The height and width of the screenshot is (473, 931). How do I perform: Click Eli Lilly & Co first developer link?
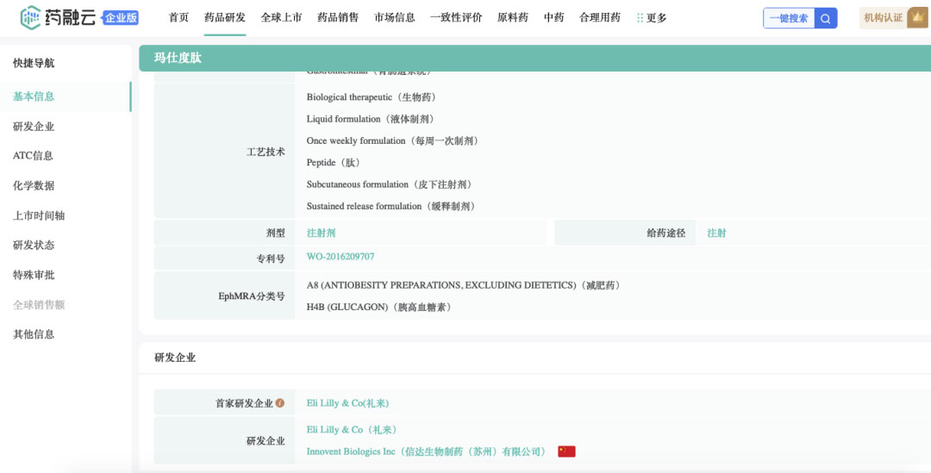point(347,403)
